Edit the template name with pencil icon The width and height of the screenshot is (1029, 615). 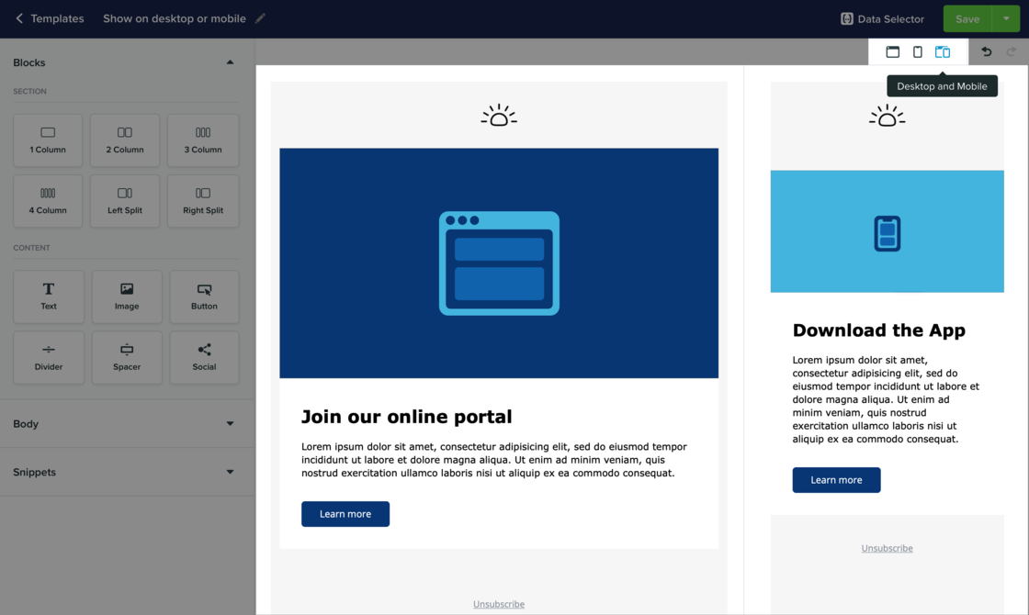pyautogui.click(x=261, y=18)
